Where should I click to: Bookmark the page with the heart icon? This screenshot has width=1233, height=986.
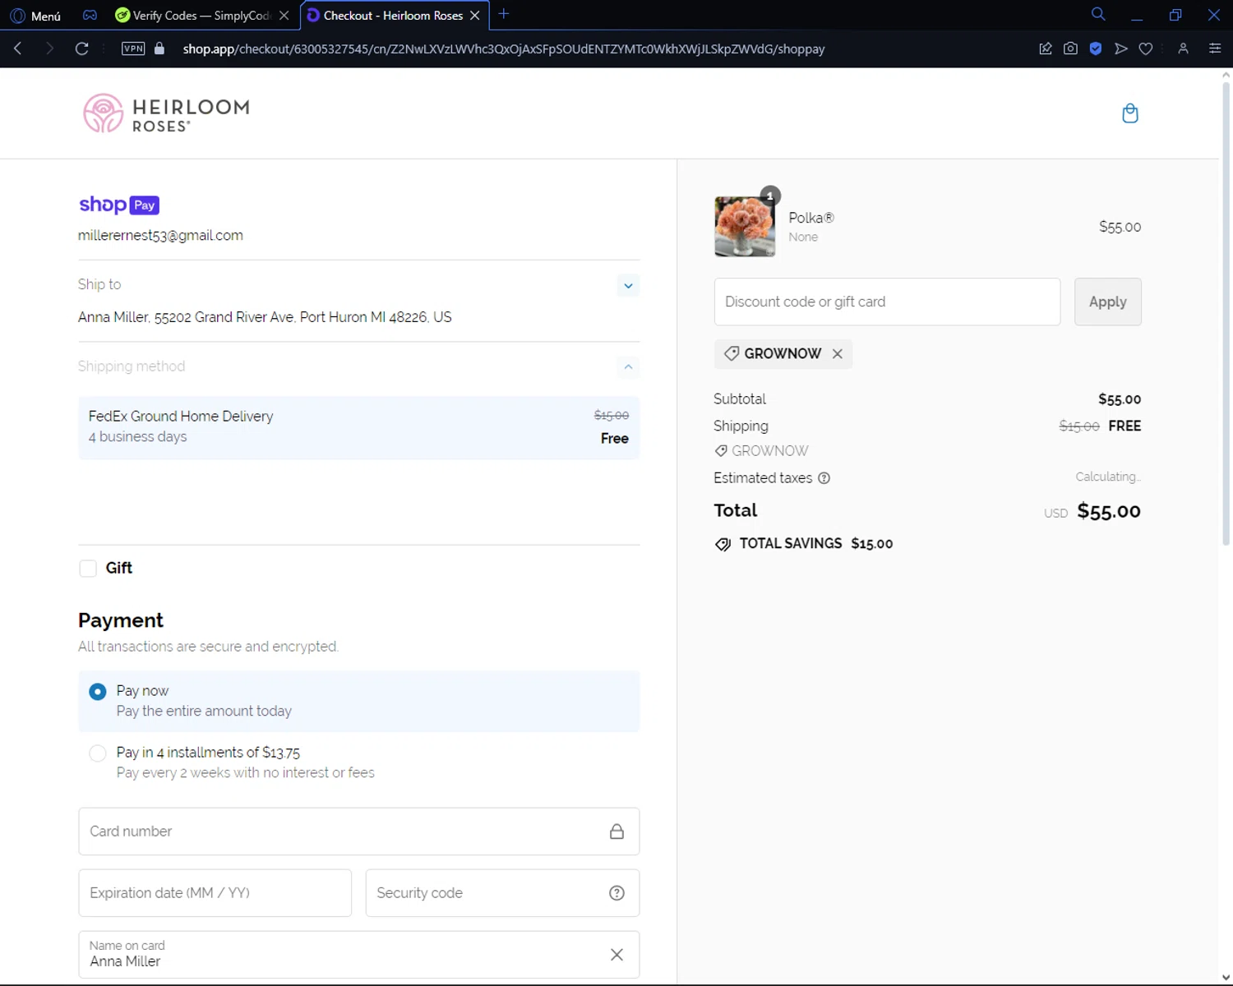tap(1146, 48)
